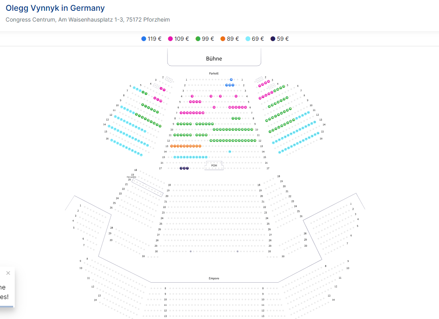Click the 59 € dark navy legend dot
439x319 pixels.
click(273, 39)
